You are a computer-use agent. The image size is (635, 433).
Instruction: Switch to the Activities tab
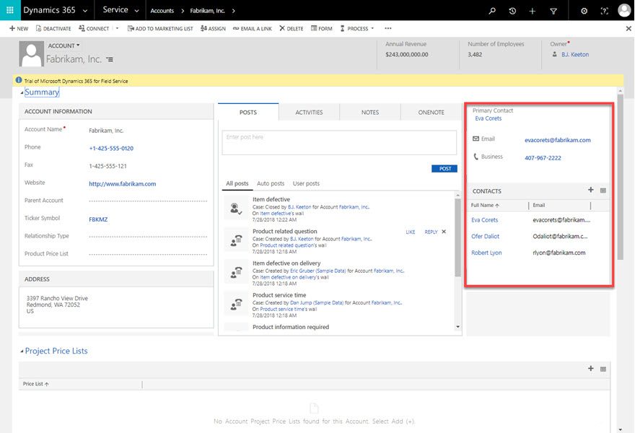pyautogui.click(x=309, y=112)
